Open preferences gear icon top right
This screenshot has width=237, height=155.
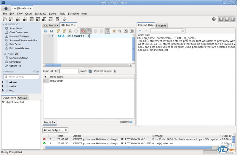pos(214,19)
